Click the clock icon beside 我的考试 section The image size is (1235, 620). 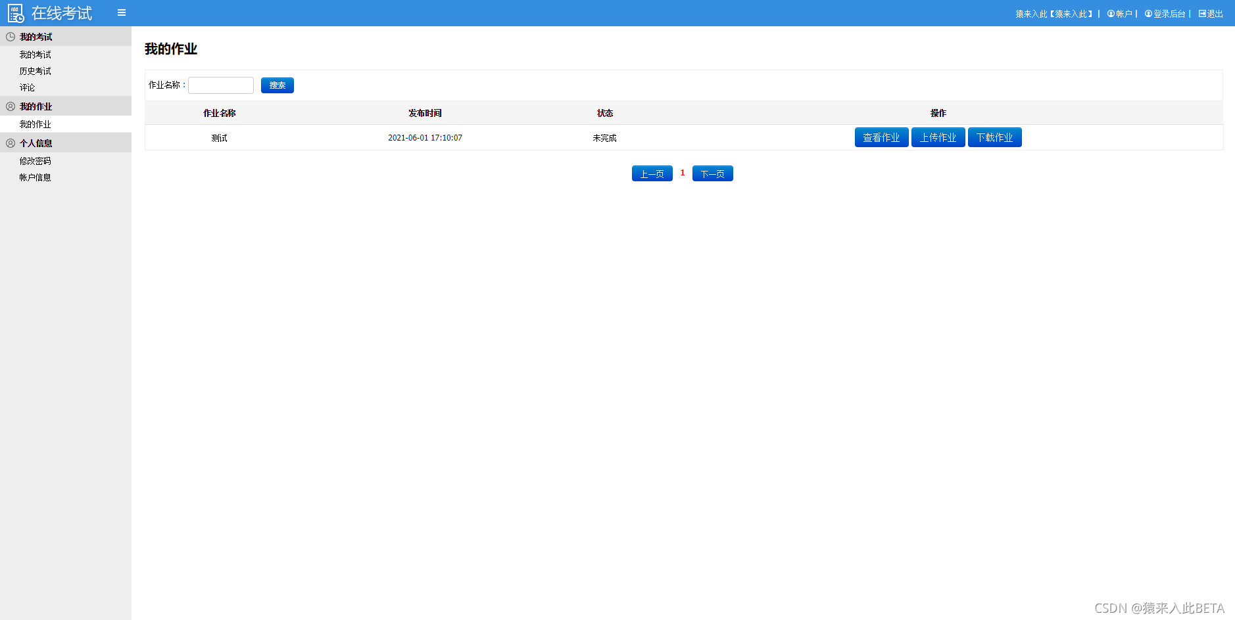click(x=11, y=37)
